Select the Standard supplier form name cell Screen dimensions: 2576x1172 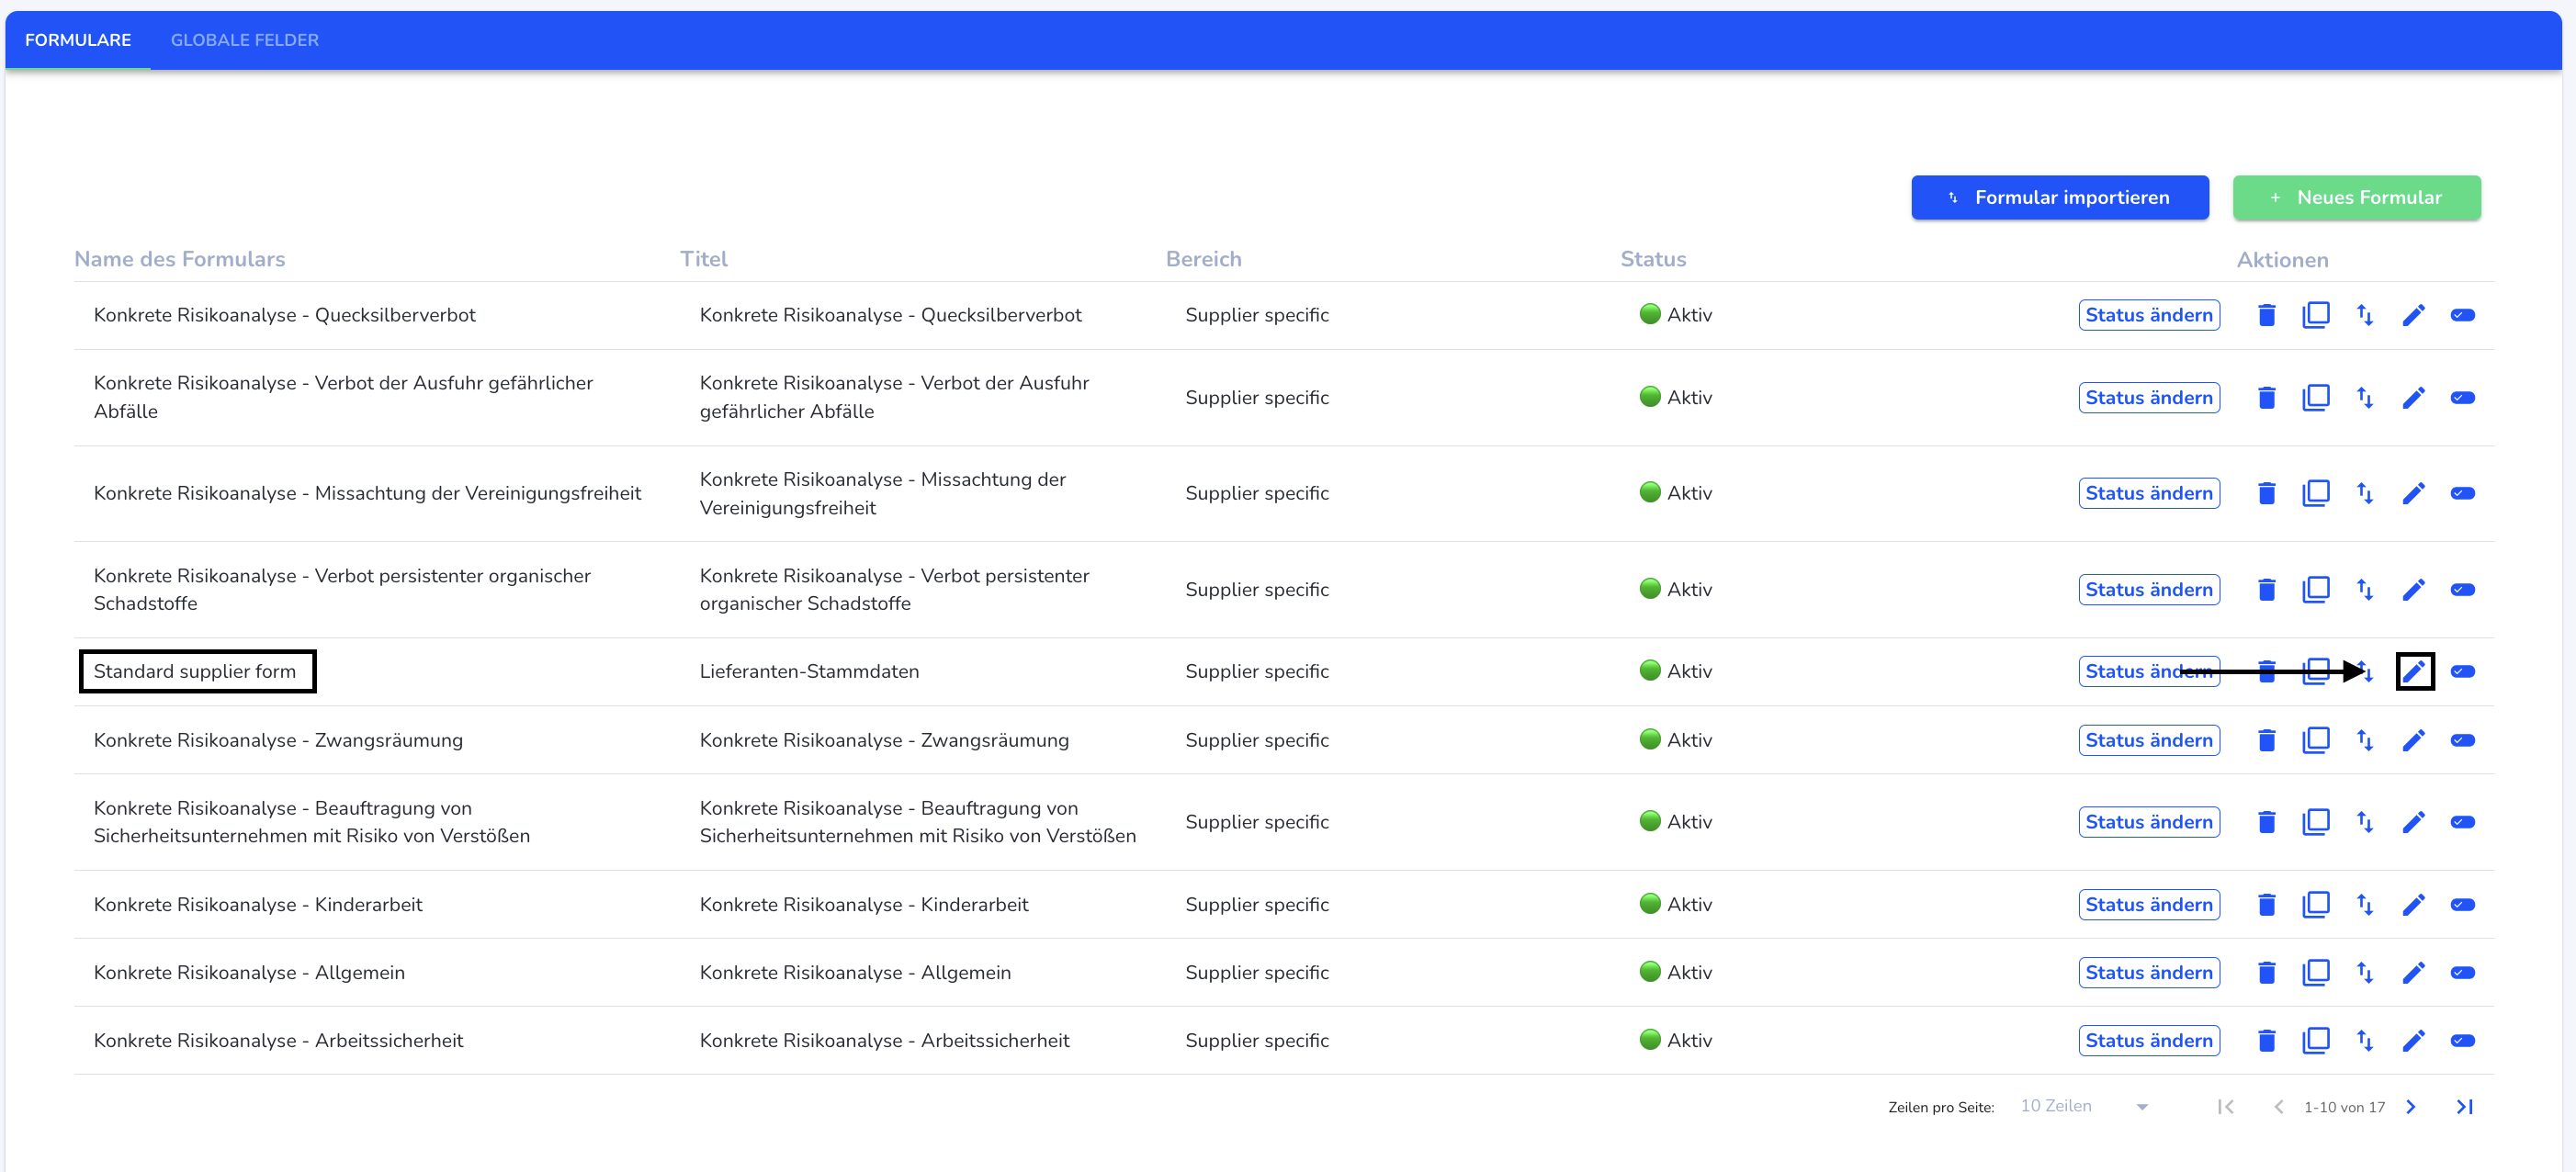pyautogui.click(x=195, y=671)
